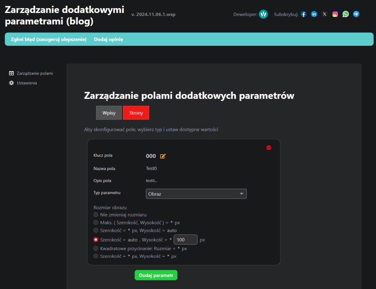Click the developer logo icon
Viewport: 376px width, 289px height.
[x=263, y=14]
